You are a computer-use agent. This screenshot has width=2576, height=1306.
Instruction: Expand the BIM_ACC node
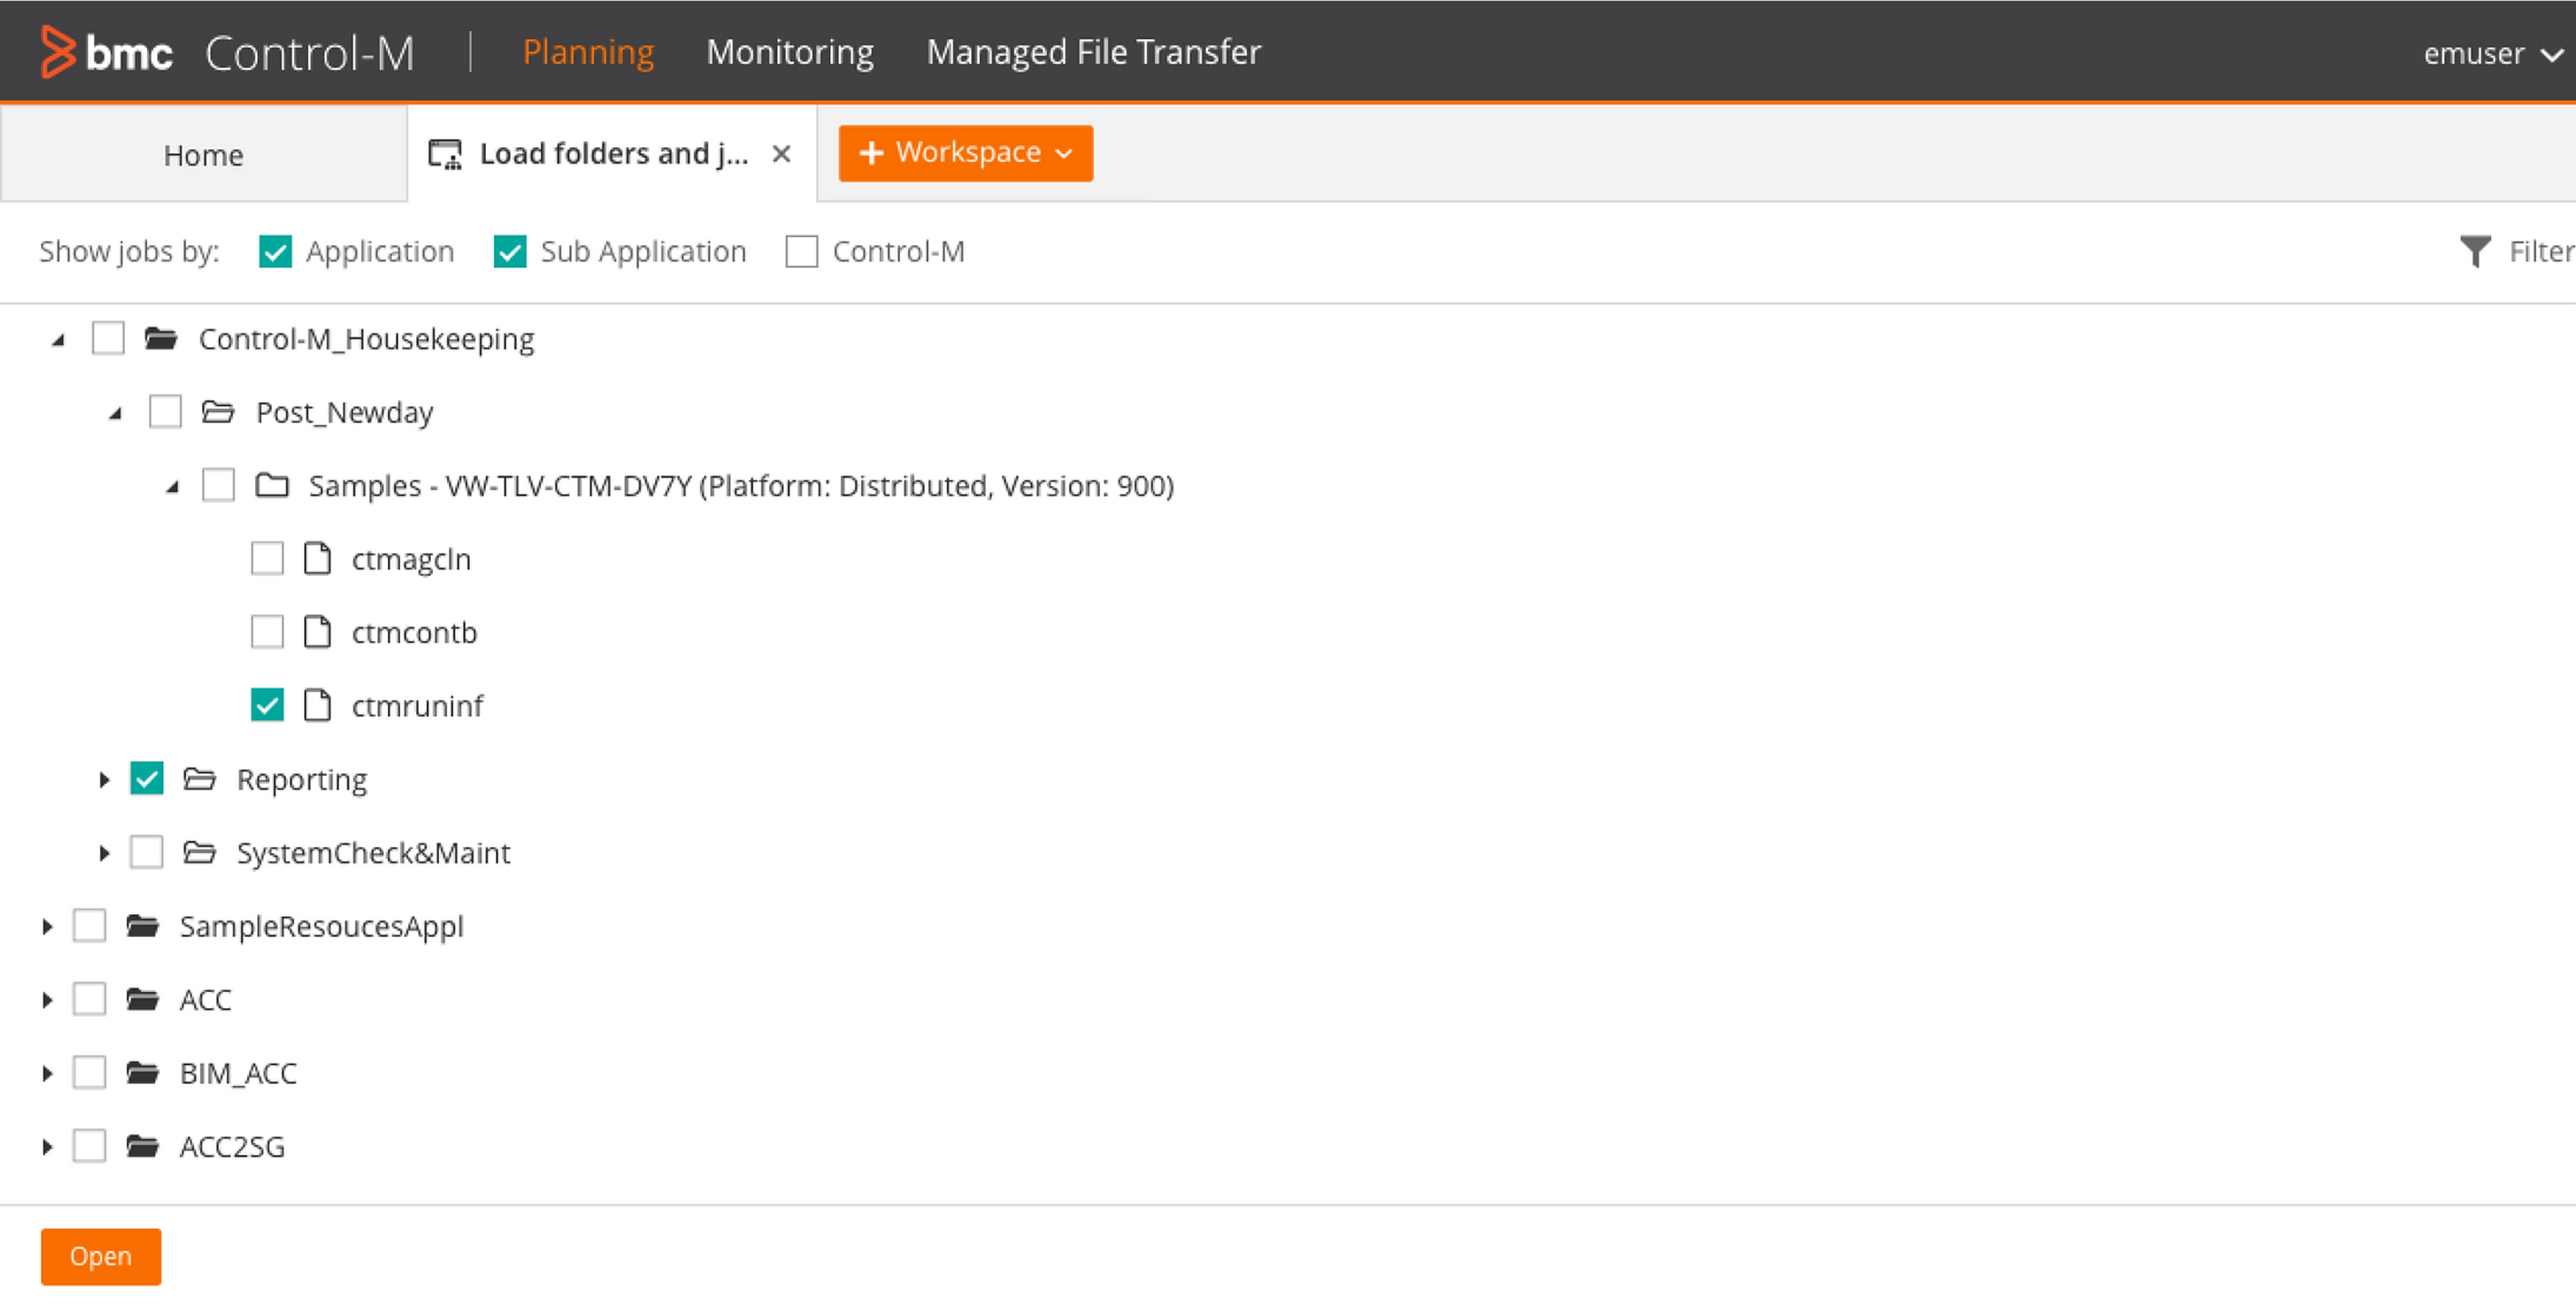coord(47,1073)
